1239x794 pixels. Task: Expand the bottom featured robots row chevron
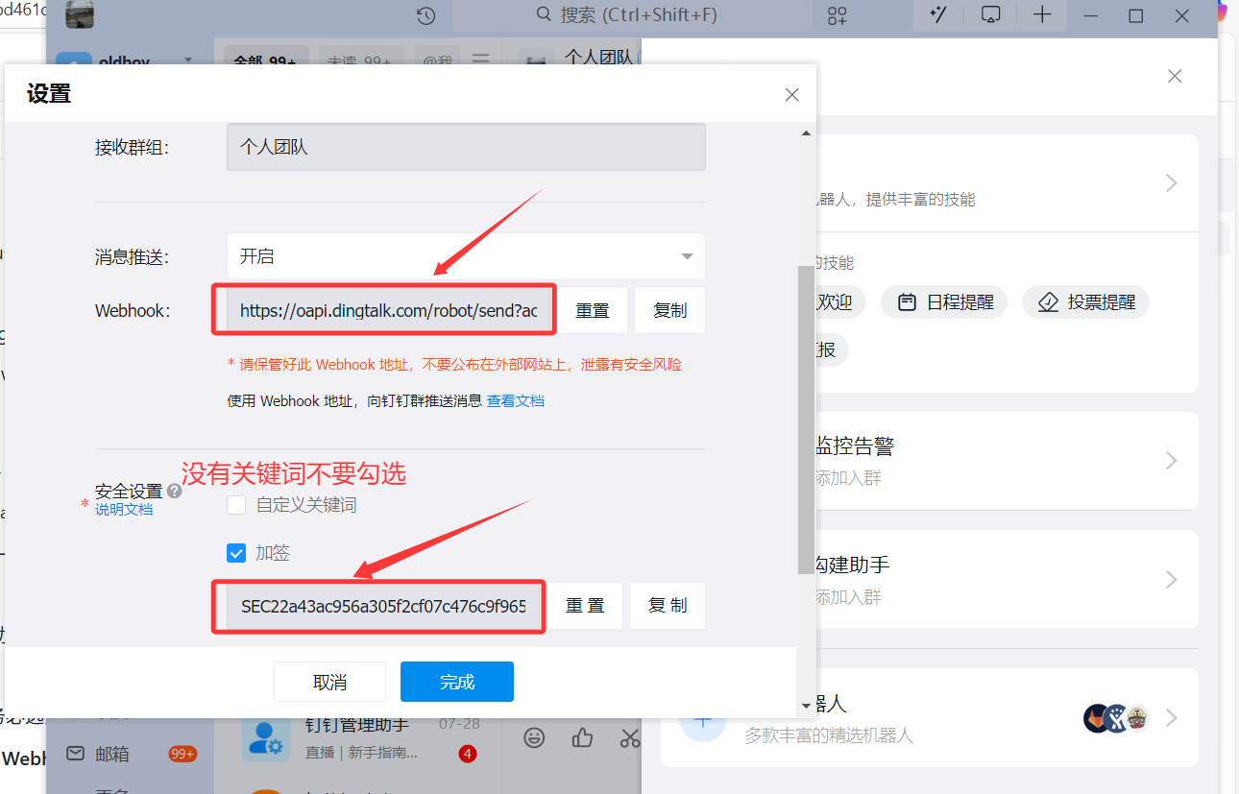(x=1172, y=718)
